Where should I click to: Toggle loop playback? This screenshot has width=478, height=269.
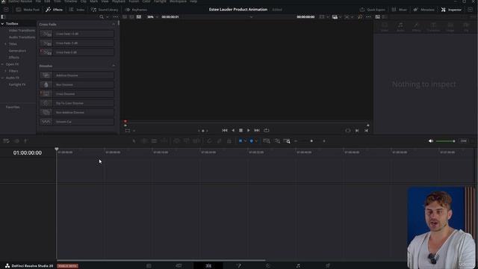(x=267, y=130)
